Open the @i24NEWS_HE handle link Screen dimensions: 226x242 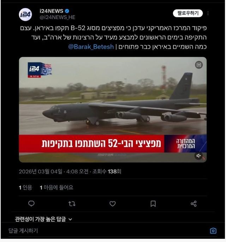tap(58, 17)
